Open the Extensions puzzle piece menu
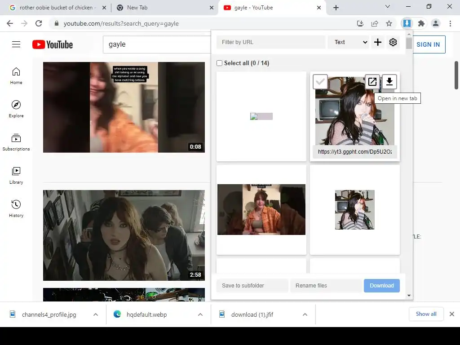Image resolution: width=460 pixels, height=345 pixels. point(421,23)
